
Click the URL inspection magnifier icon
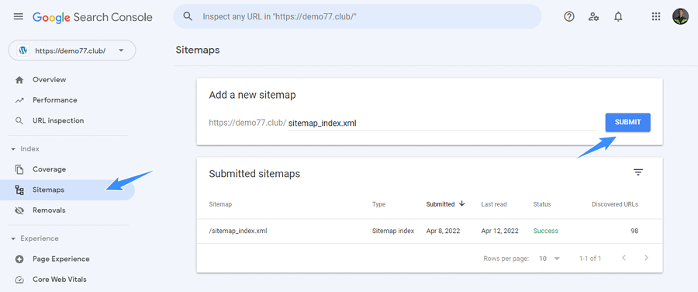(19, 121)
